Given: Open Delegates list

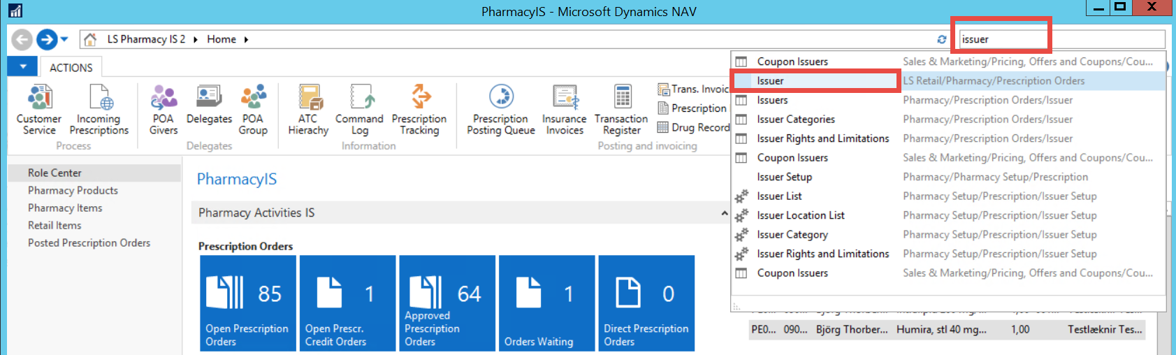Looking at the screenshot, I should click(209, 105).
